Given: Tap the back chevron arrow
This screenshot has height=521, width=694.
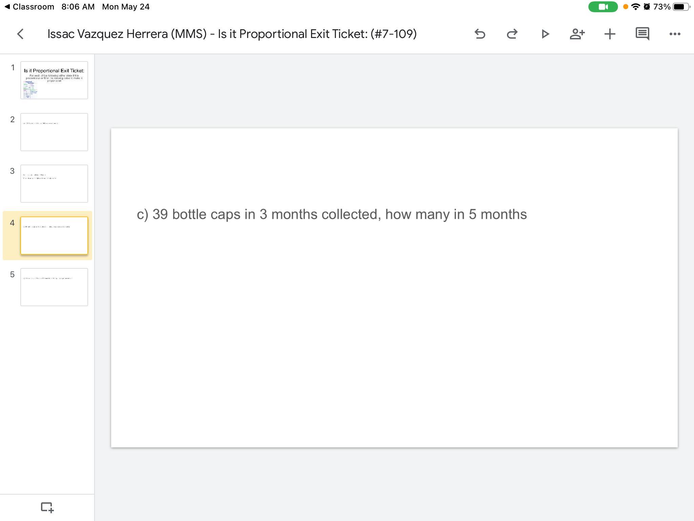Looking at the screenshot, I should (20, 34).
